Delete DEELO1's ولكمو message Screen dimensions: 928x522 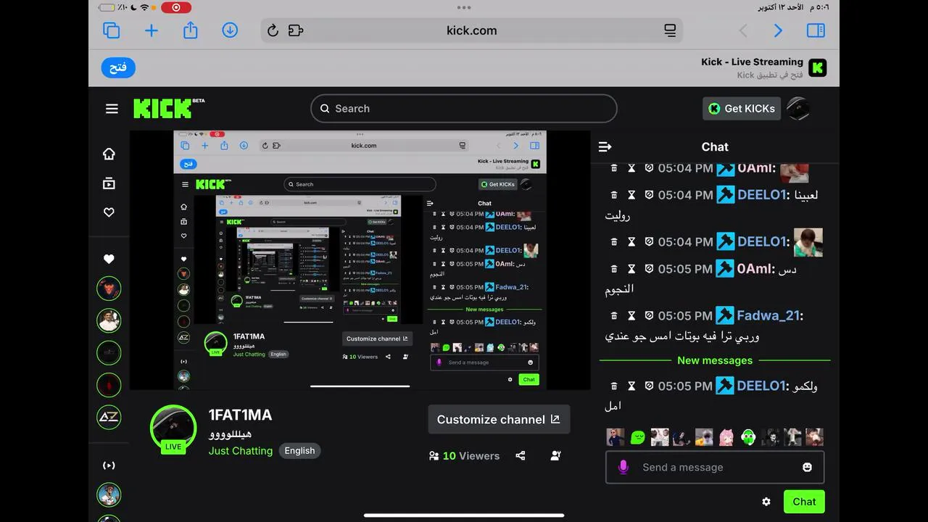614,386
